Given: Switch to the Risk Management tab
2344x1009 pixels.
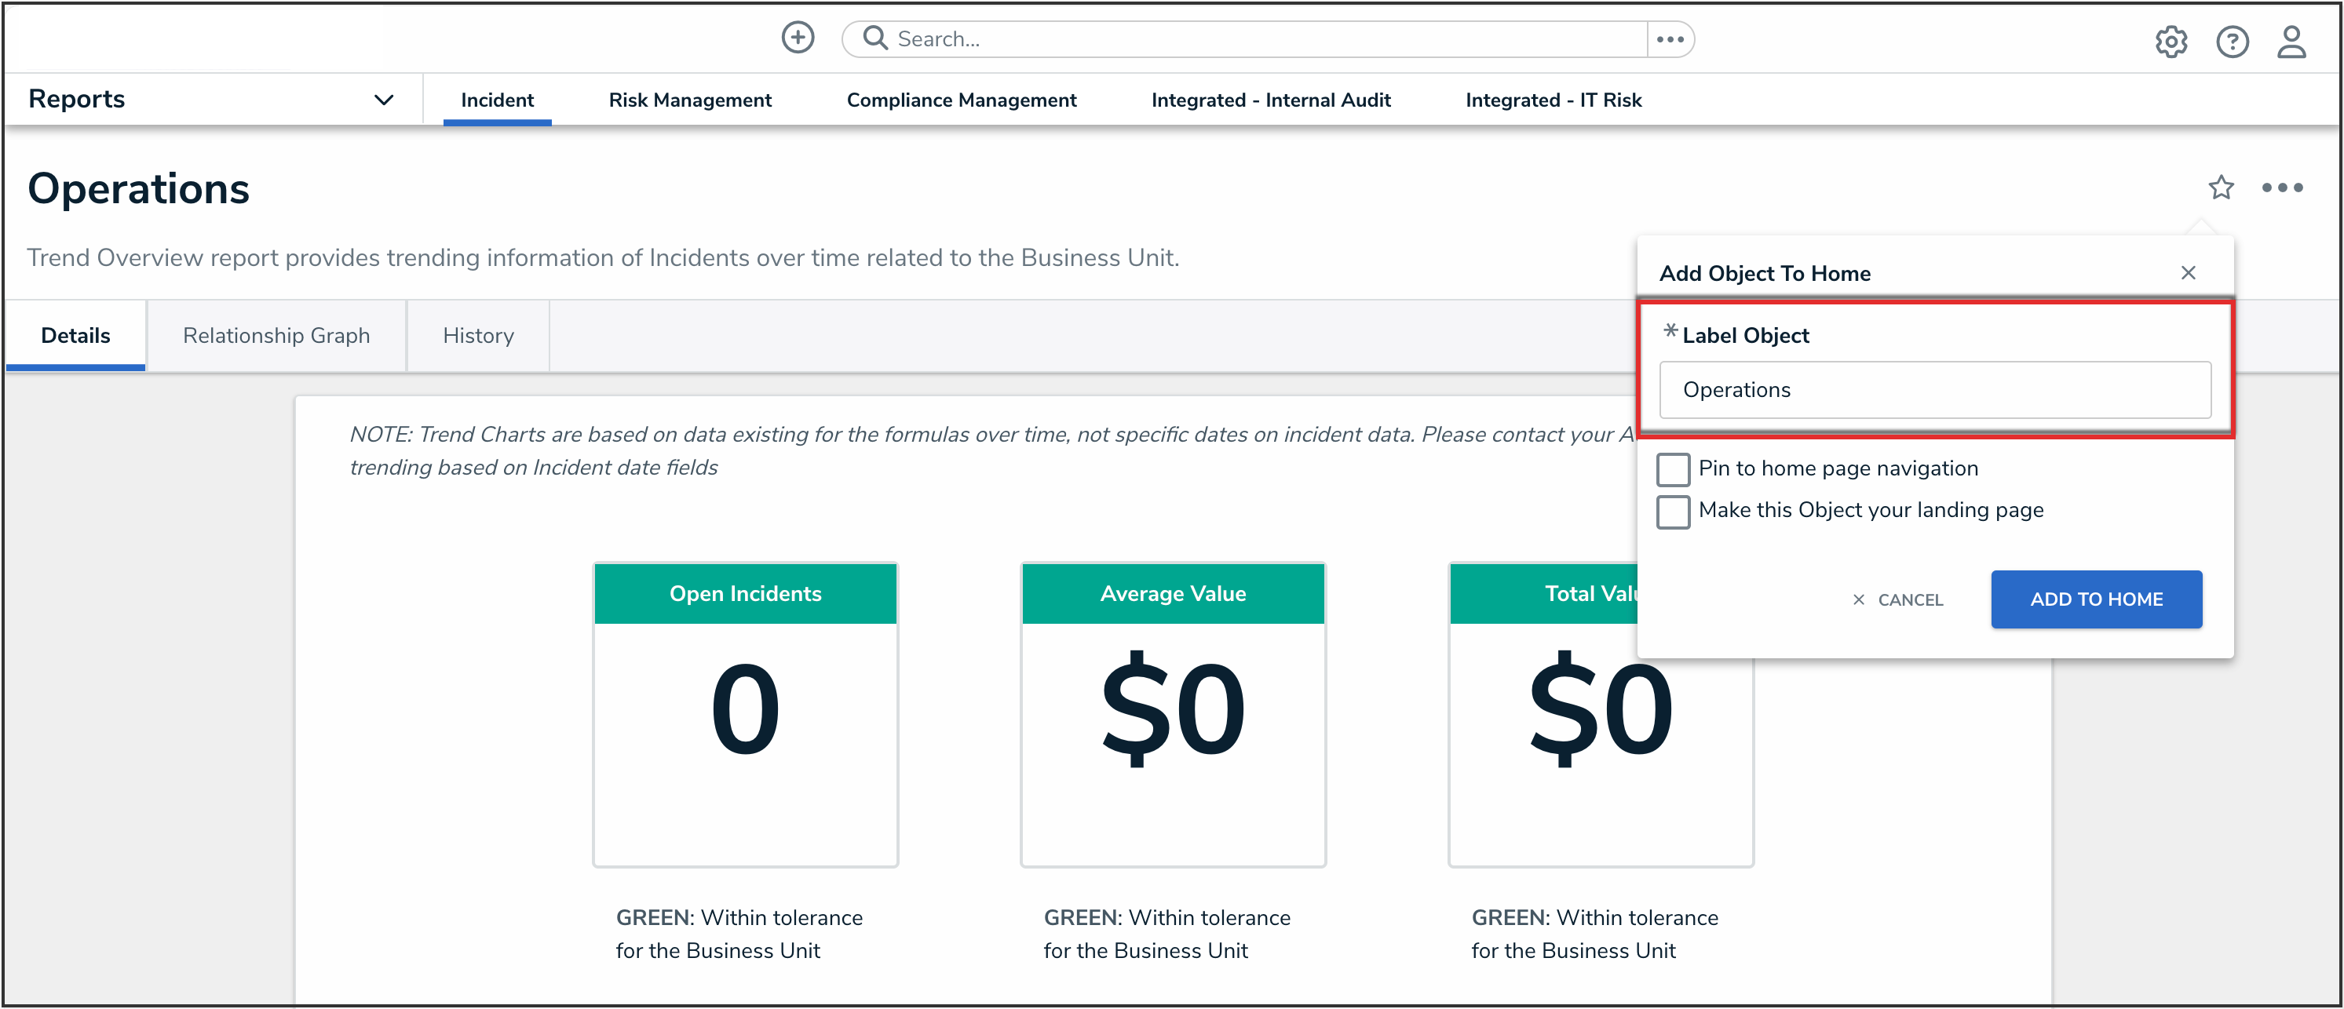Looking at the screenshot, I should [690, 100].
